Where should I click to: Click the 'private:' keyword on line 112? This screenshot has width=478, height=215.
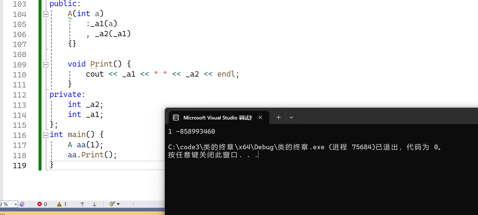tap(67, 95)
